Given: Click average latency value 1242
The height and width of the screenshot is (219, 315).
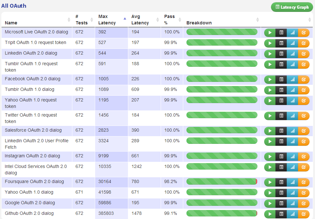Looking at the screenshot, I should coord(137,166).
